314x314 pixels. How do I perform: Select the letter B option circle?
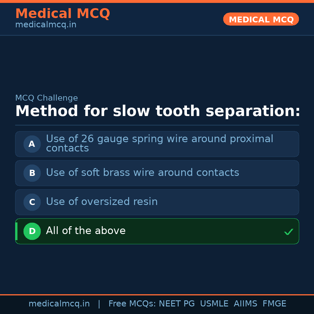pyautogui.click(x=32, y=173)
